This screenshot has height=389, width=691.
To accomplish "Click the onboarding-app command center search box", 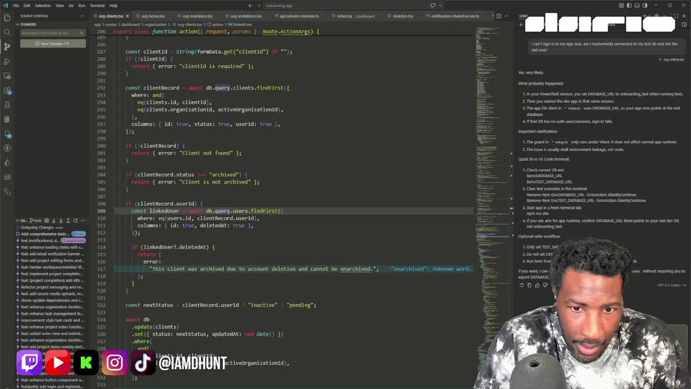I will pyautogui.click(x=345, y=5).
